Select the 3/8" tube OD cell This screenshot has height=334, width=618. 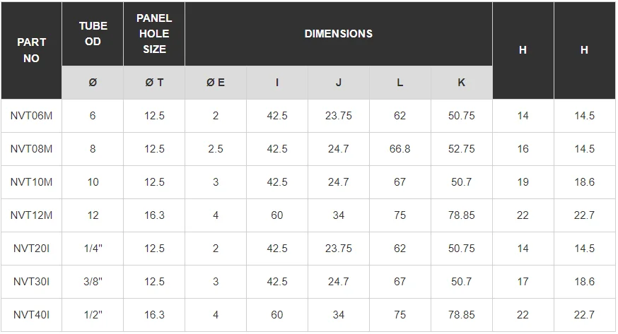(x=93, y=282)
